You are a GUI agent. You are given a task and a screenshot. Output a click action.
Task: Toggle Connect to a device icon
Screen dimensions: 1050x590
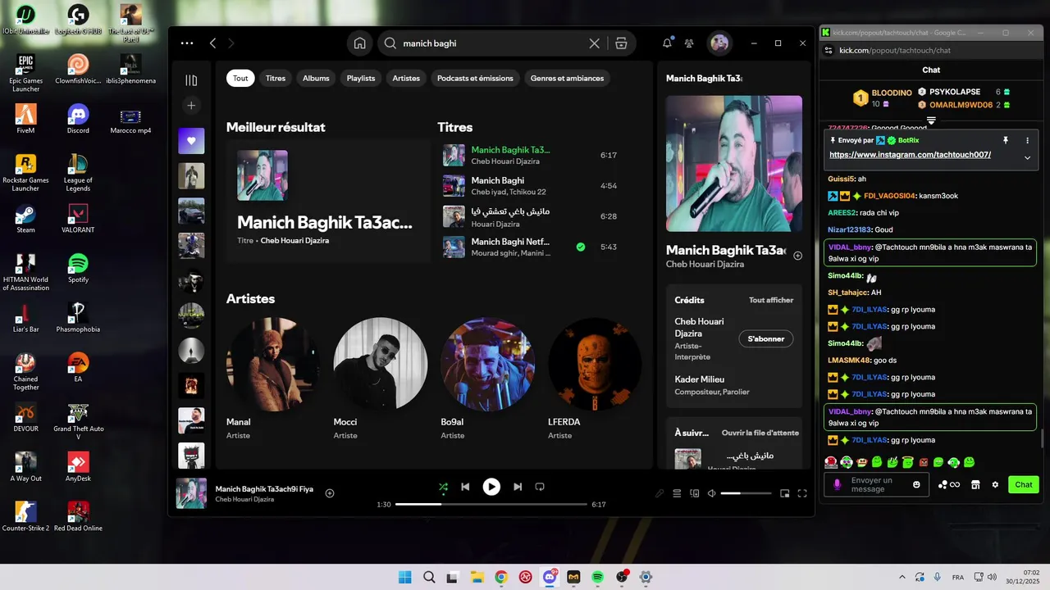tap(695, 493)
